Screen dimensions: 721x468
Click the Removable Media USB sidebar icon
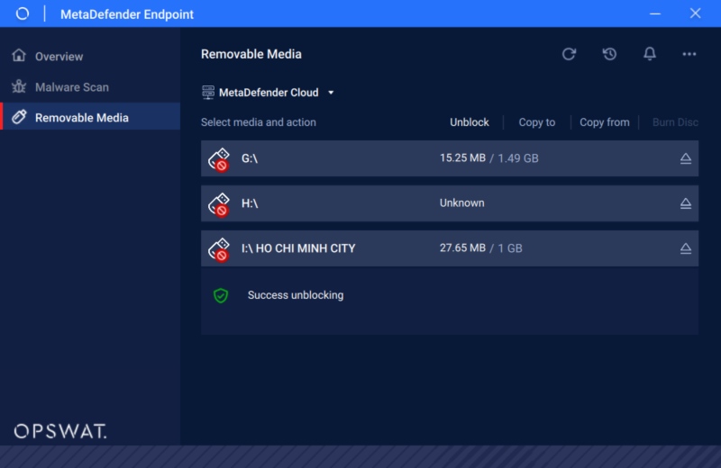click(19, 117)
